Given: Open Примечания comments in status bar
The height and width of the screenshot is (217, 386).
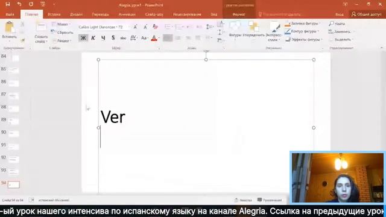Looking at the screenshot, I should coord(270,200).
